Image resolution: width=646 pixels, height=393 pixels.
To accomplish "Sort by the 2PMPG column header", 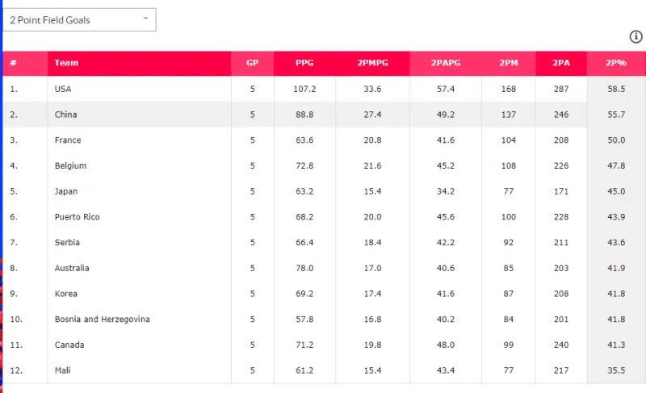I will 372,63.
